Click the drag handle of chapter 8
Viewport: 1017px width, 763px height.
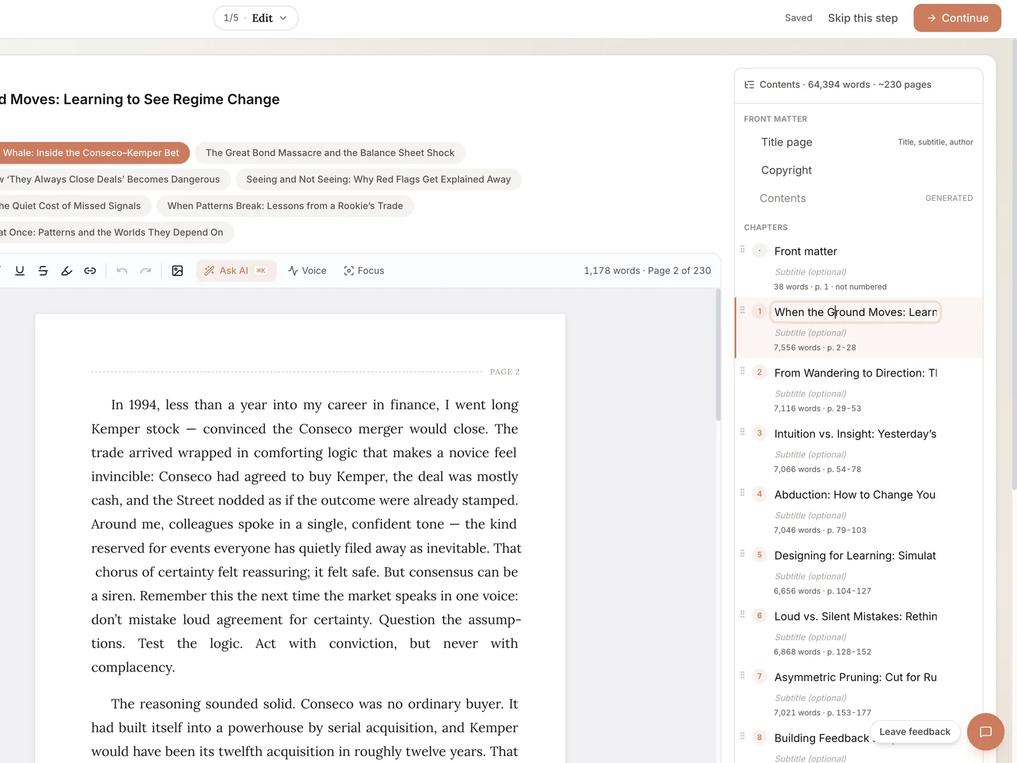point(742,736)
